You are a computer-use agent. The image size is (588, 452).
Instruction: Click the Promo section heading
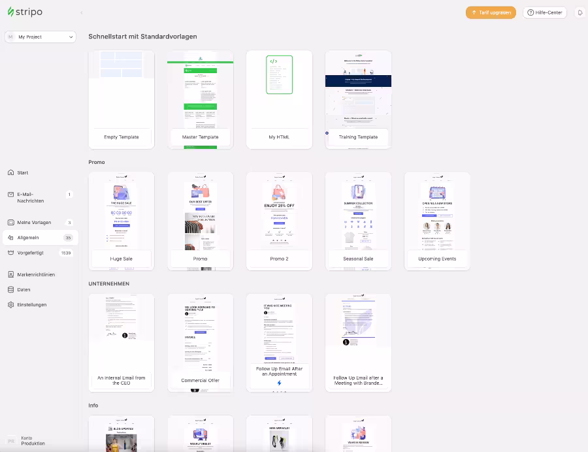pyautogui.click(x=97, y=162)
